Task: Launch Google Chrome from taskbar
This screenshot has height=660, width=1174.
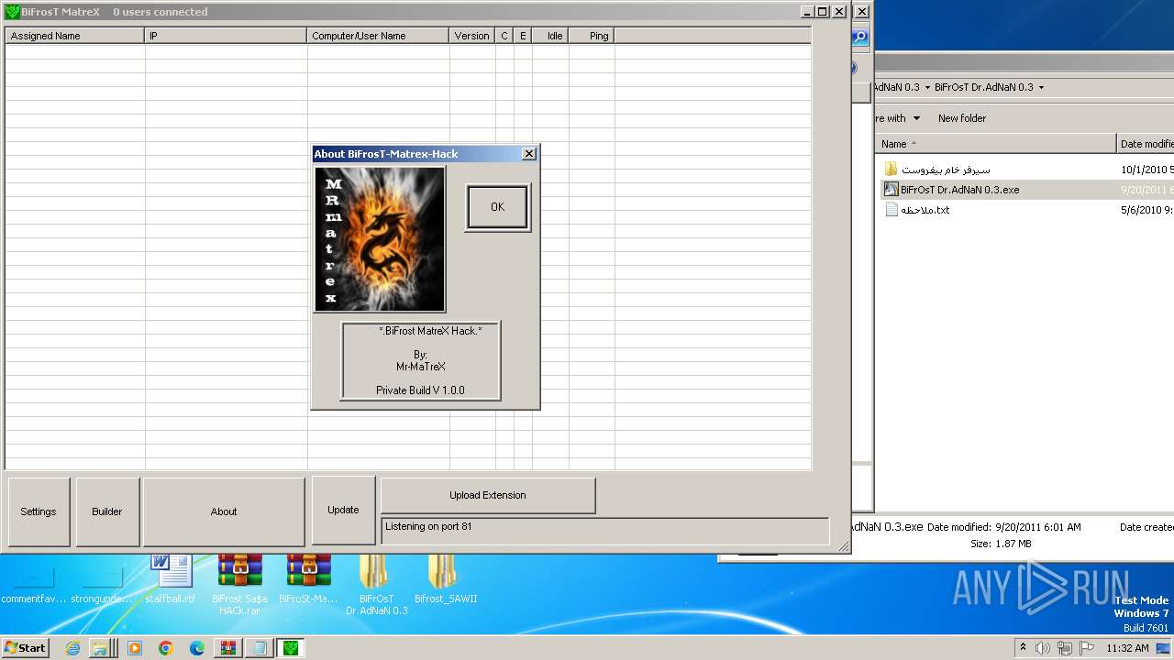Action: tap(166, 648)
